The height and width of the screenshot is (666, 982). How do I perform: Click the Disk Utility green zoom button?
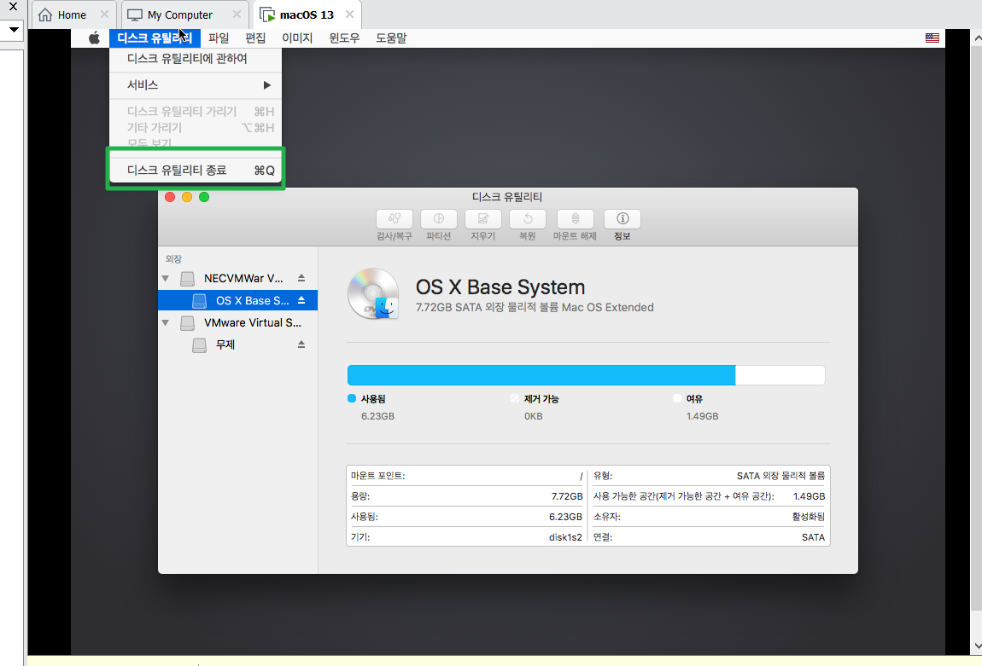[203, 197]
